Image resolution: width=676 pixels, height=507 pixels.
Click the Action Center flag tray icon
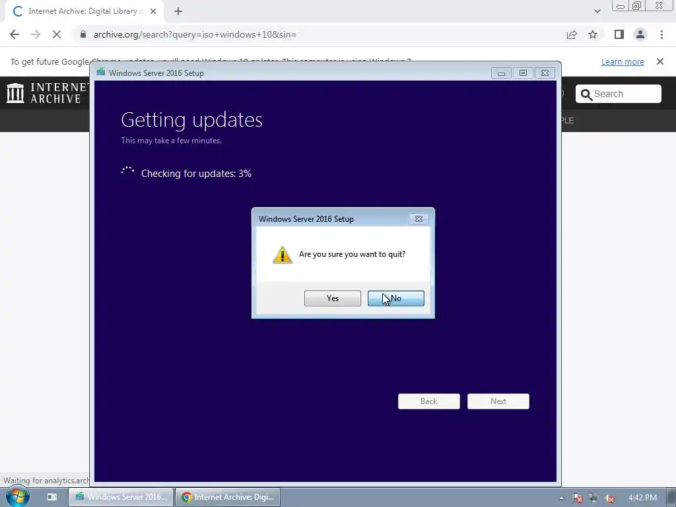point(577,498)
